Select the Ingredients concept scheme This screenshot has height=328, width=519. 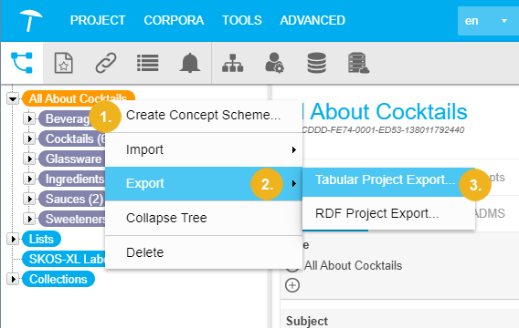pyautogui.click(x=72, y=179)
